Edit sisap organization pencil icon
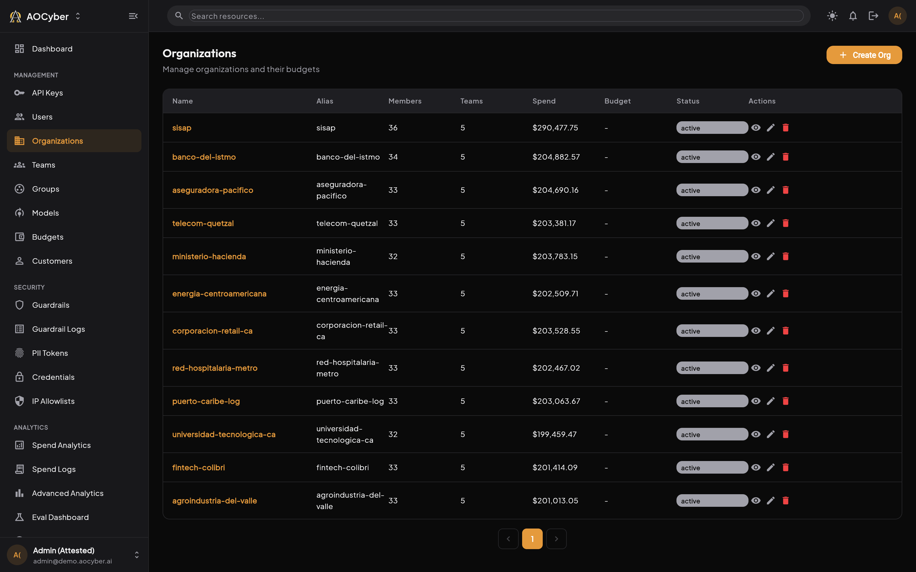Image resolution: width=916 pixels, height=572 pixels. 771,128
